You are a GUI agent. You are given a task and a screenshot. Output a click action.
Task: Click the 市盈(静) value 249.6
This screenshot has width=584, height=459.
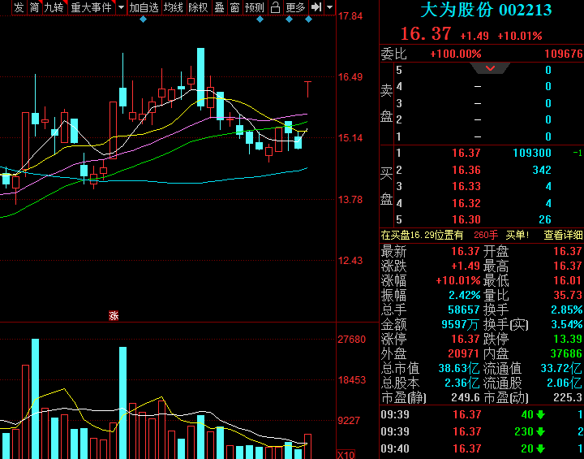point(466,398)
